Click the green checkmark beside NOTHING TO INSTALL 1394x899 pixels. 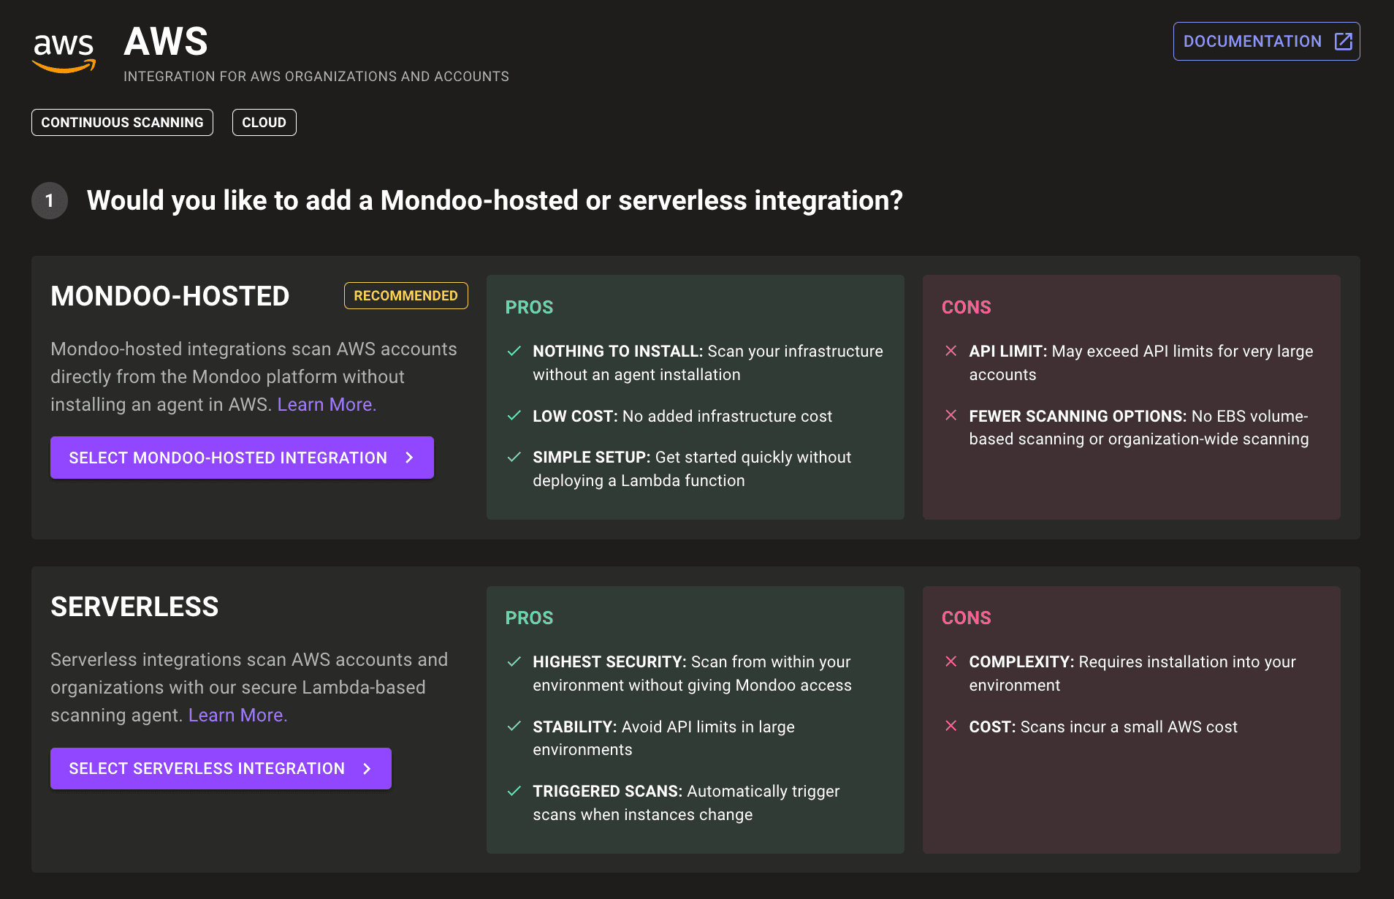click(513, 351)
